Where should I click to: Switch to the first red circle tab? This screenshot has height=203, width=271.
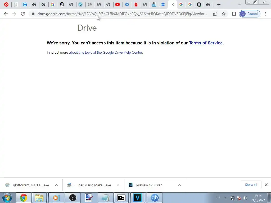6,5
